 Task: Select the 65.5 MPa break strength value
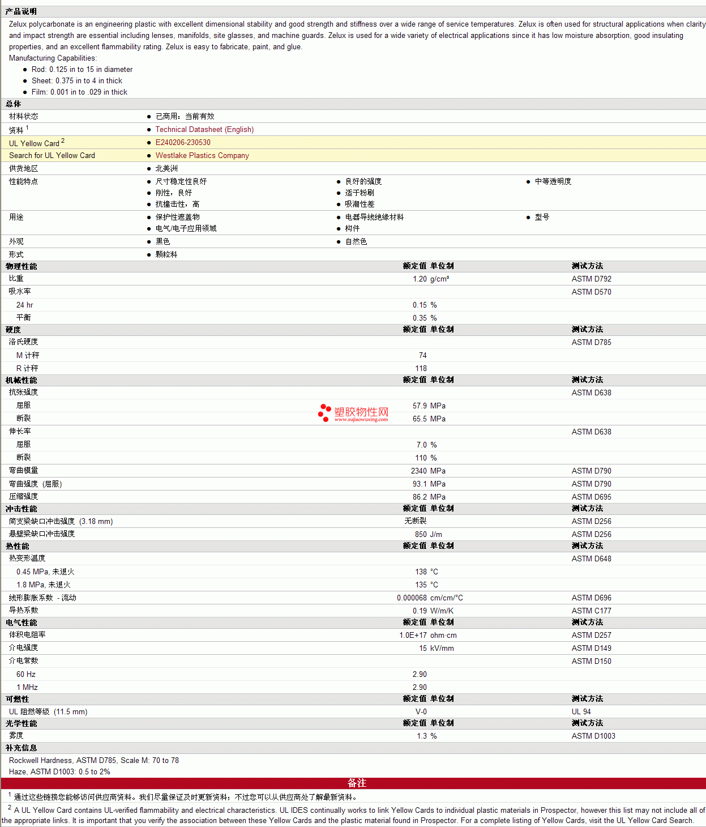tap(429, 419)
